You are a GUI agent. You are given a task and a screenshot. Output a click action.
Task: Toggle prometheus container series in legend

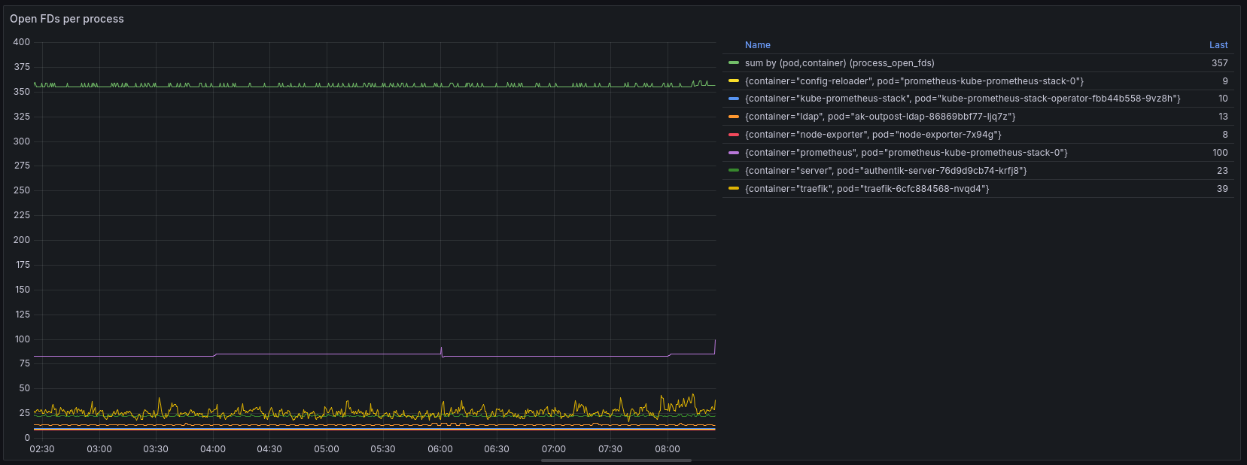click(x=906, y=153)
